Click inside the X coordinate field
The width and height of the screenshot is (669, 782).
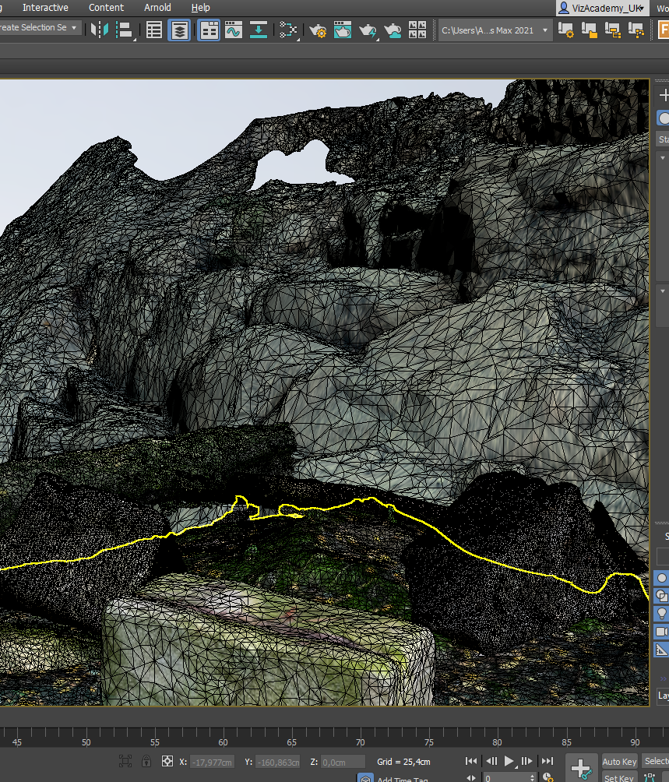tap(213, 762)
